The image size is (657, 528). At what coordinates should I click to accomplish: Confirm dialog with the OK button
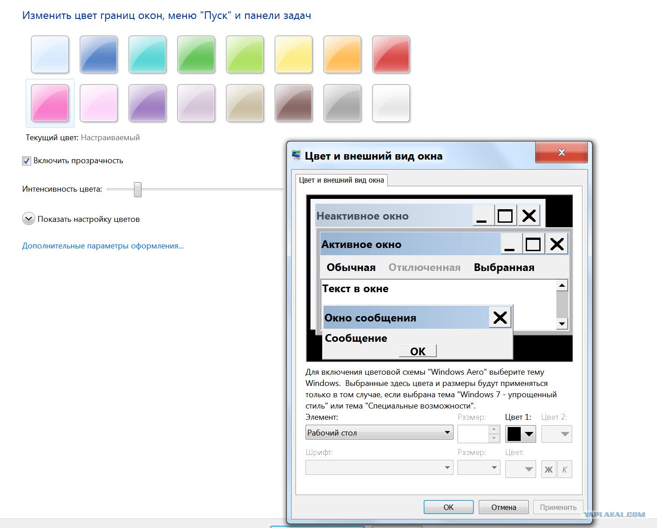coord(449,507)
